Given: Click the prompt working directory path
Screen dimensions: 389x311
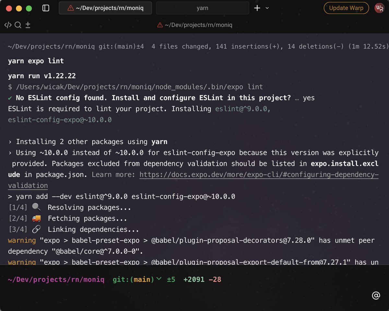Looking at the screenshot, I should tap(56, 280).
